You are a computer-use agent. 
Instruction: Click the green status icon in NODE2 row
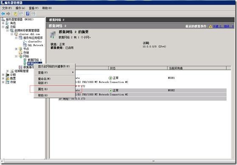[x=110, y=91]
